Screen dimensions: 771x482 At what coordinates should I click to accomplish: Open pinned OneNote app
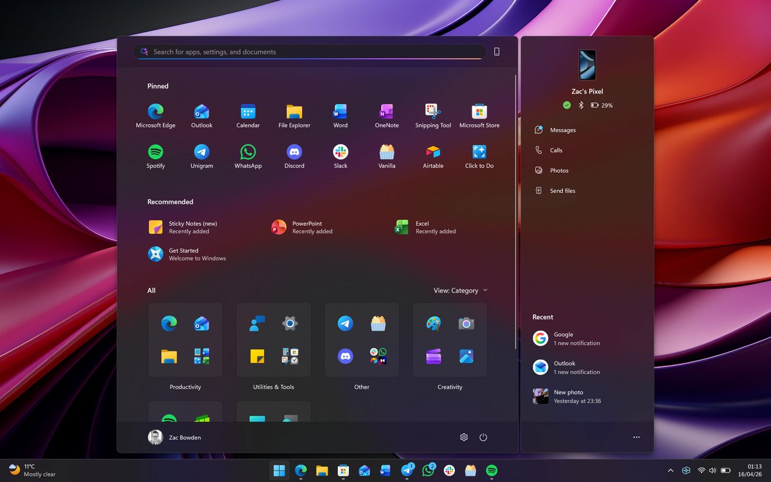click(387, 116)
